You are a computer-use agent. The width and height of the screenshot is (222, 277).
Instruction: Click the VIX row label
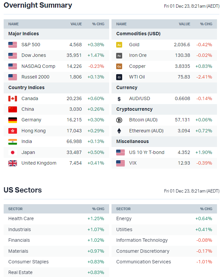[133, 163]
